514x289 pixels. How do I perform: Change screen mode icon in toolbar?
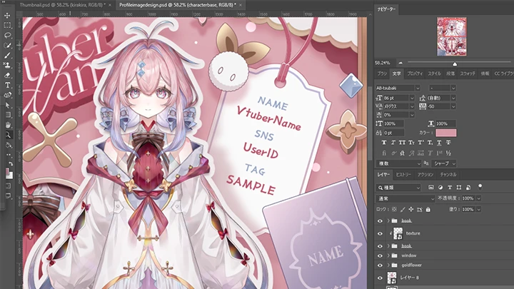[x=8, y=196]
